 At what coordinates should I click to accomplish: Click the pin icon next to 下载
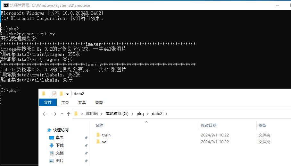(x=86, y=145)
